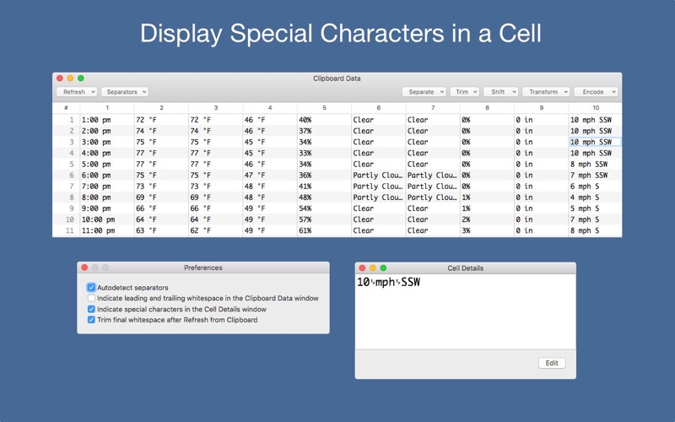Viewport: 675px width, 422px height.
Task: Click the '4 mph S' cell
Action: click(596, 197)
